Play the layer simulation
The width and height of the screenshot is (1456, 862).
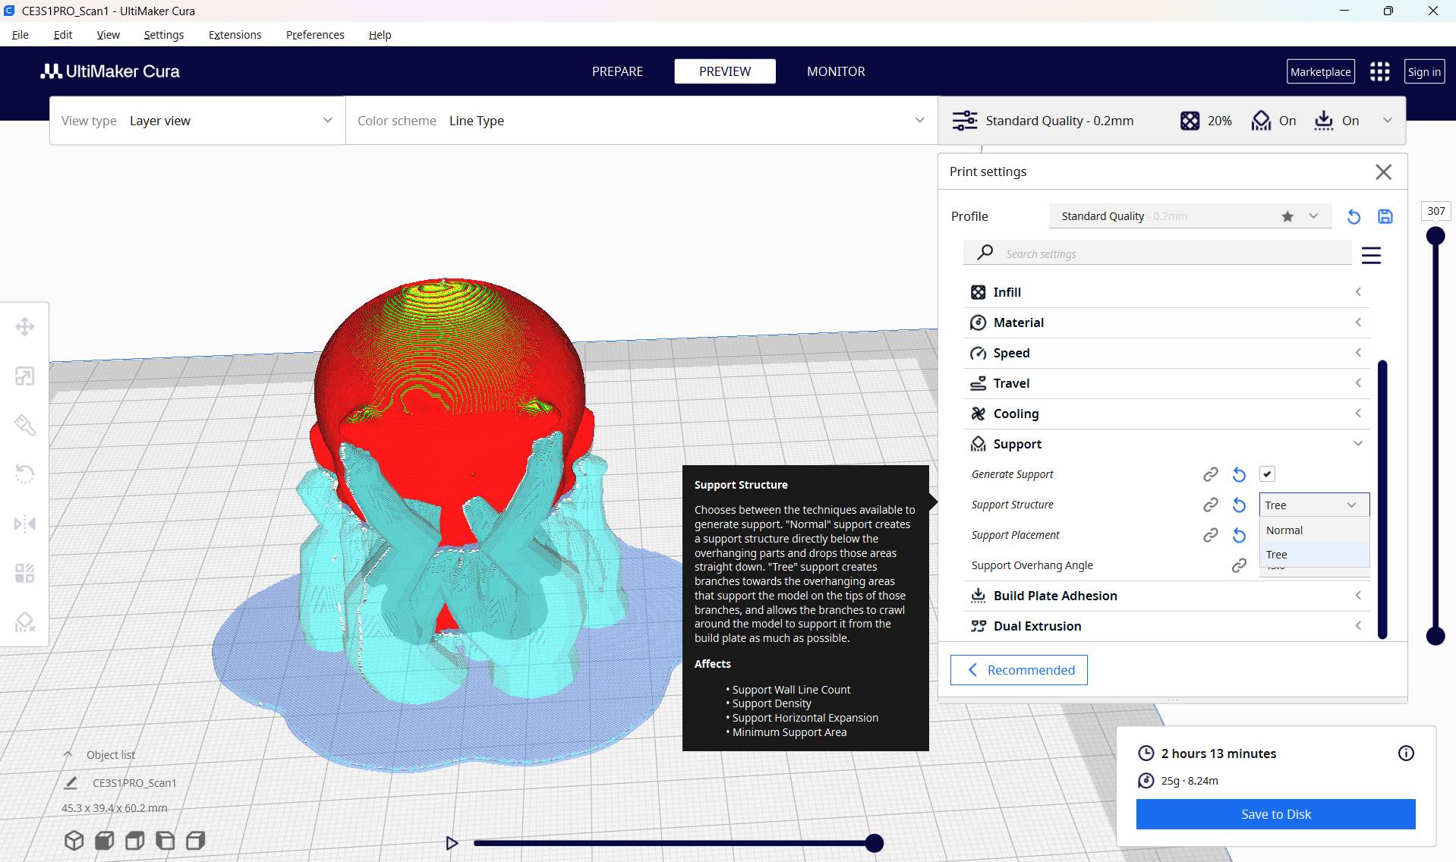(x=452, y=843)
